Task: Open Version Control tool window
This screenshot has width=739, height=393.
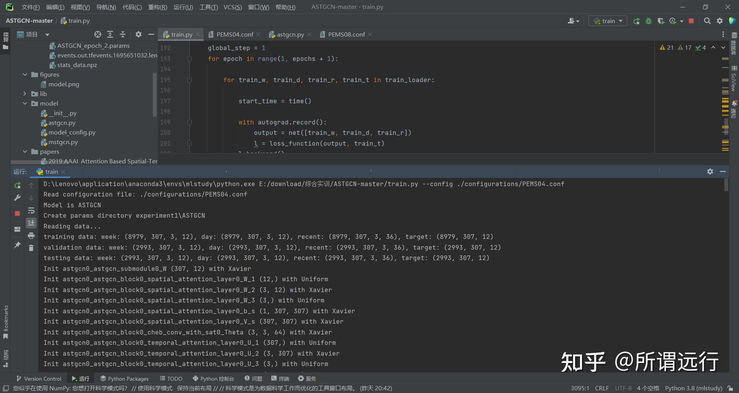Action: pyautogui.click(x=39, y=379)
